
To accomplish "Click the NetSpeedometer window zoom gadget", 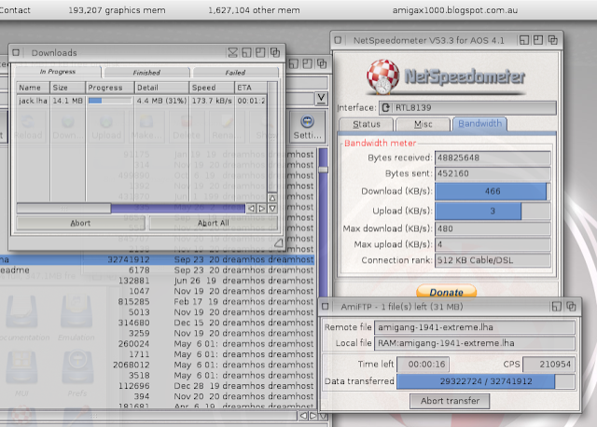I will 538,40.
